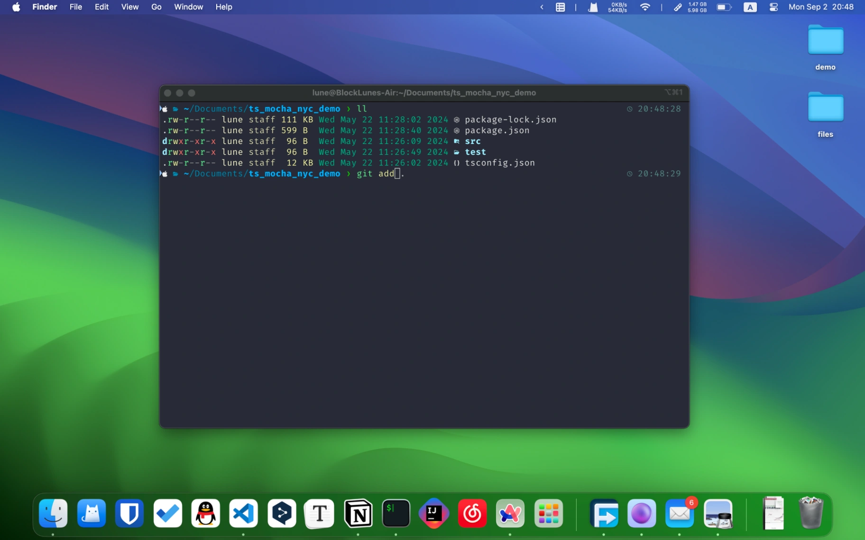
Task: Open the Help menu
Action: [224, 7]
